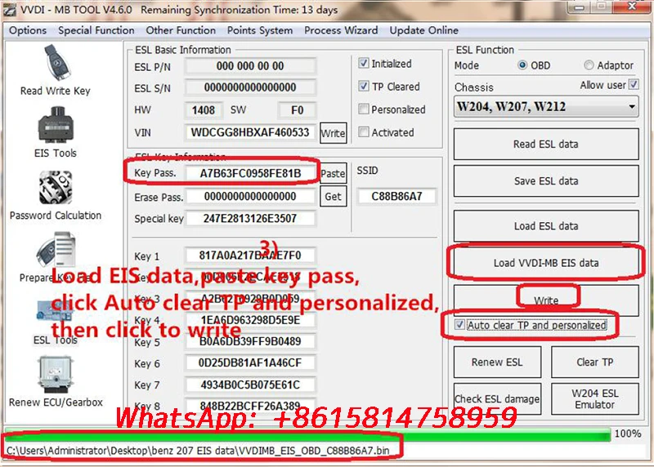The image size is (654, 467).
Task: Click the Key 5 value B0A6DB39FF9B0489
Action: coord(250,341)
